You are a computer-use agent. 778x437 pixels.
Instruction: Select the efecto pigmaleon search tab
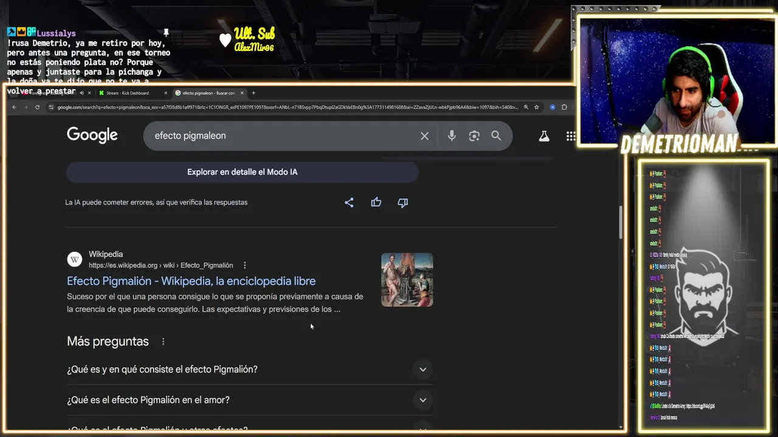click(x=208, y=93)
